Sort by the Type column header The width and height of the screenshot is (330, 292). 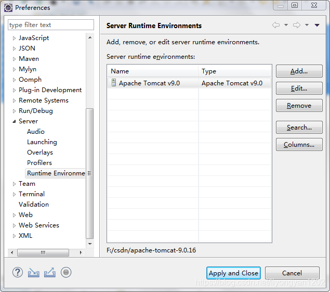(x=235, y=71)
